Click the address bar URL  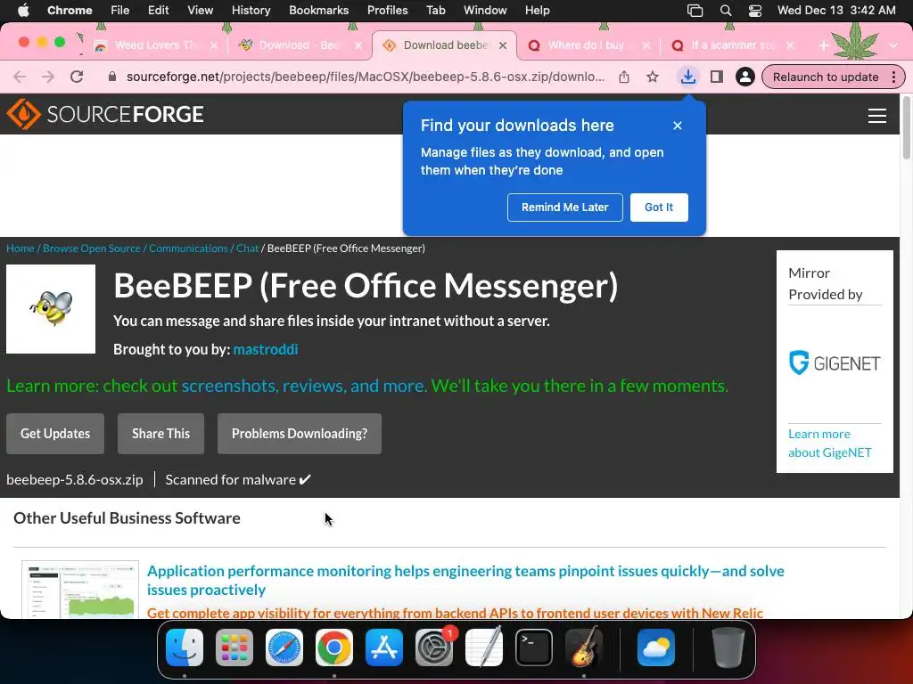coord(365,77)
